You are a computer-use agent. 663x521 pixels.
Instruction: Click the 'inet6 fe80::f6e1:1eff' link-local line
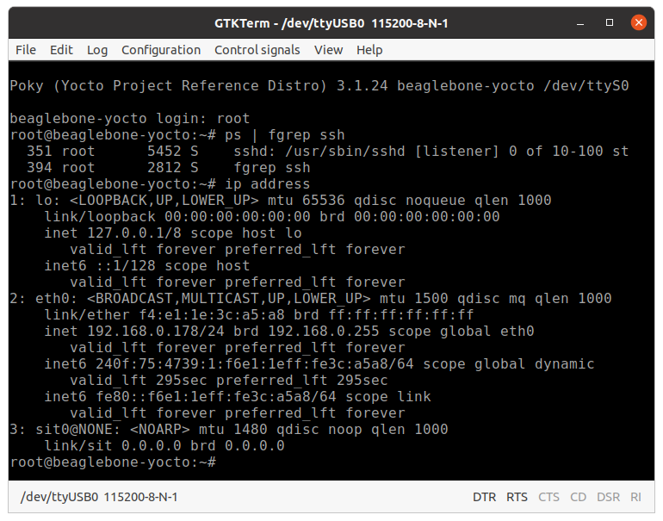point(238,397)
